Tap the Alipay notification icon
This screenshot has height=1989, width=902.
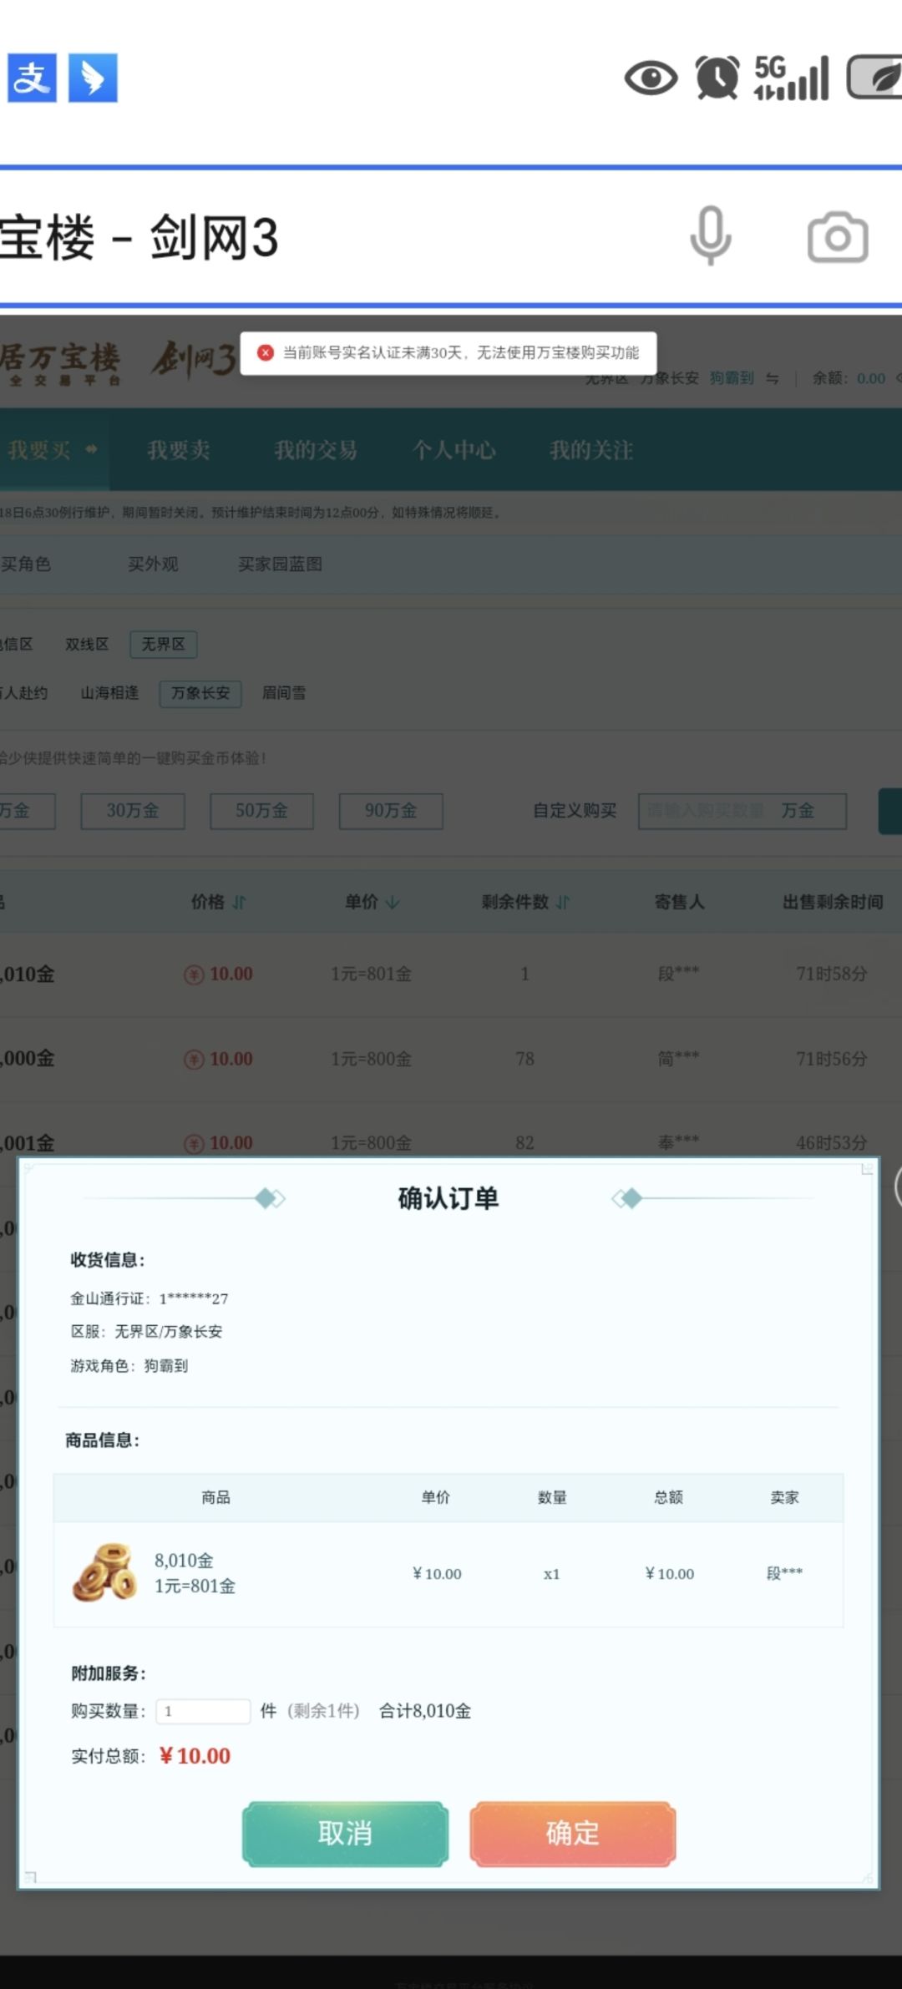tap(32, 78)
